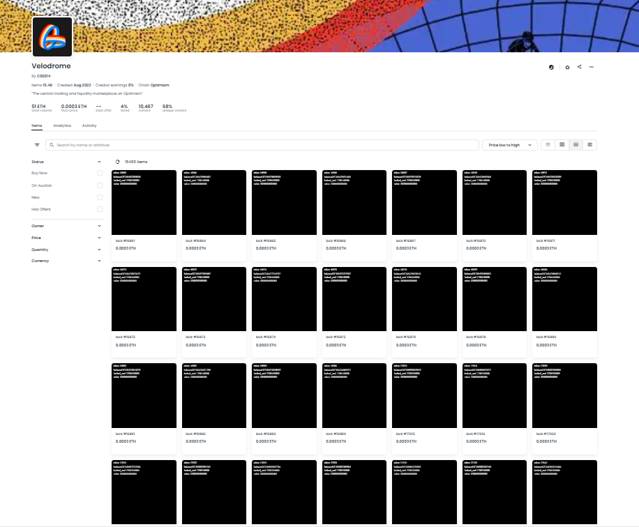Screen dimensions: 639x527
Task: Click the Optimism chain link
Action: [159, 85]
